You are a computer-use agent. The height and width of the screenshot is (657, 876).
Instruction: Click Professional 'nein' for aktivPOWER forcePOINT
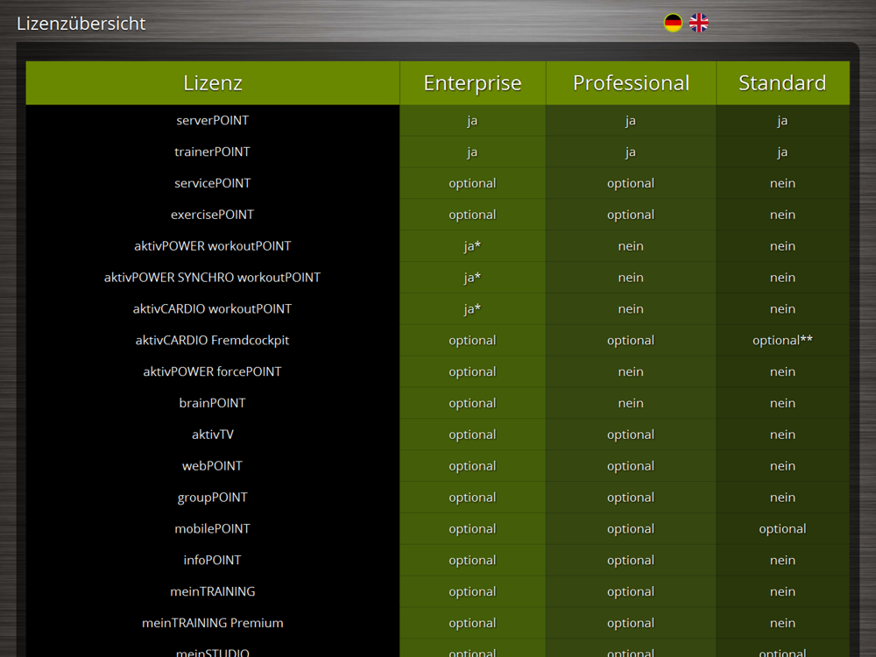pyautogui.click(x=631, y=371)
